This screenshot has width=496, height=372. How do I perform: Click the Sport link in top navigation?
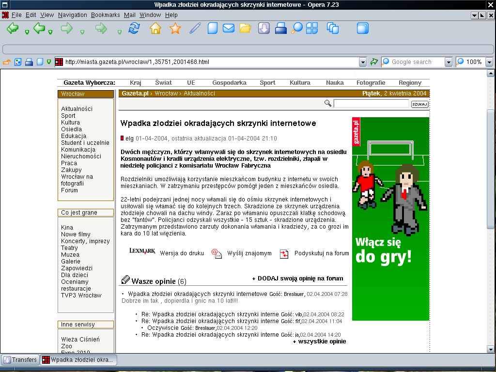point(267,83)
